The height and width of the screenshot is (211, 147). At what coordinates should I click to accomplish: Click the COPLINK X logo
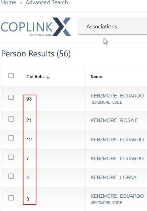point(36,27)
